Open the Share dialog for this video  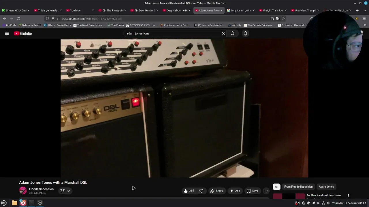click(x=217, y=191)
